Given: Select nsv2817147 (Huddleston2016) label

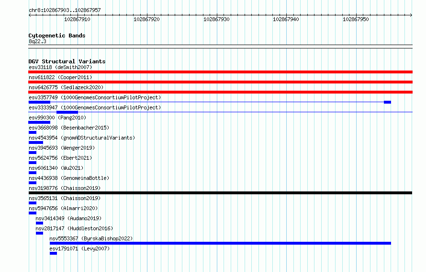Looking at the screenshot, I should click(74, 228).
